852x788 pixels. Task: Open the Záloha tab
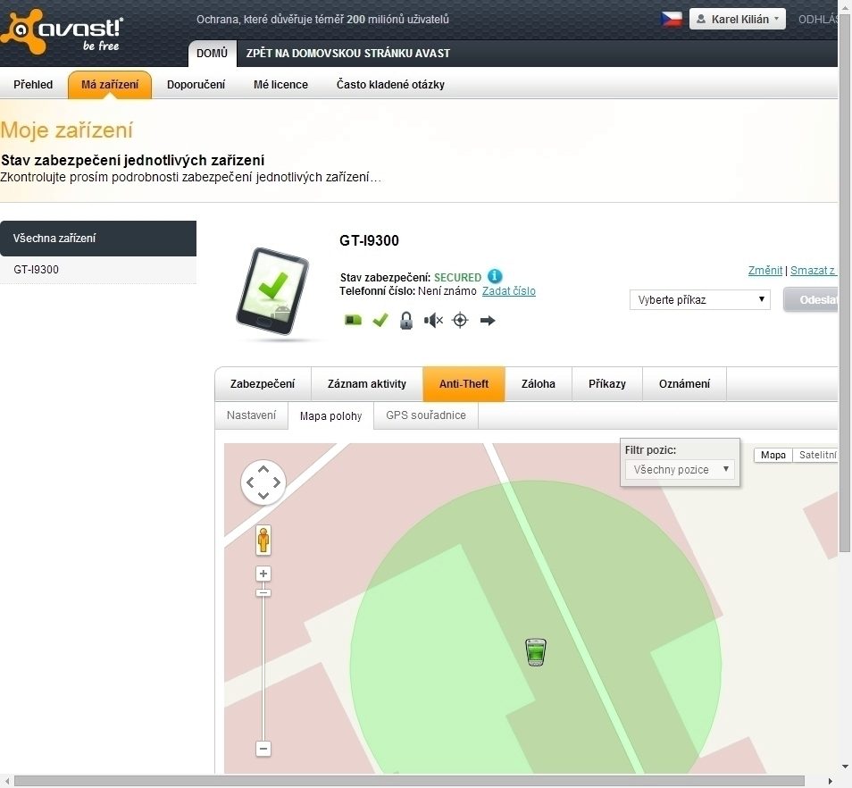click(539, 383)
